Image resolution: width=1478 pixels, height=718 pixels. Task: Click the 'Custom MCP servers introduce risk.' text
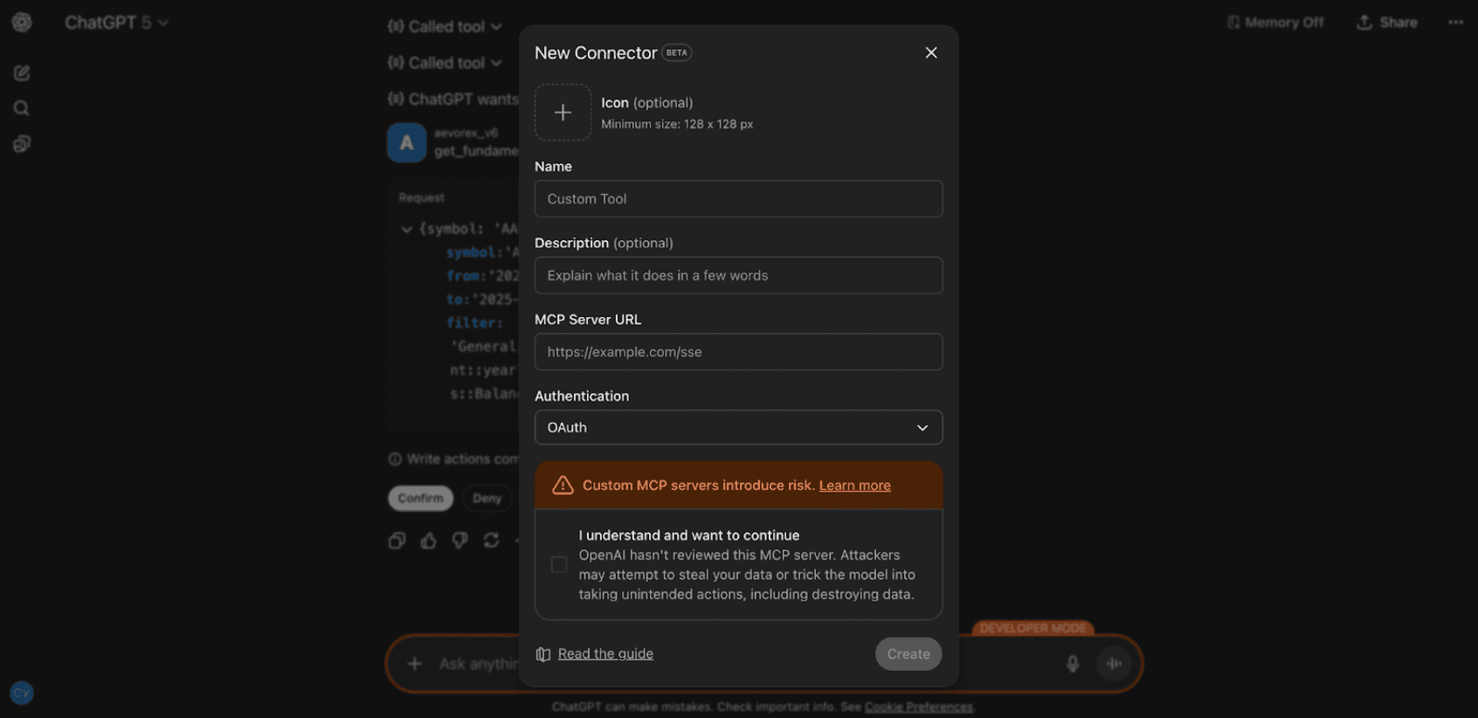click(x=699, y=486)
